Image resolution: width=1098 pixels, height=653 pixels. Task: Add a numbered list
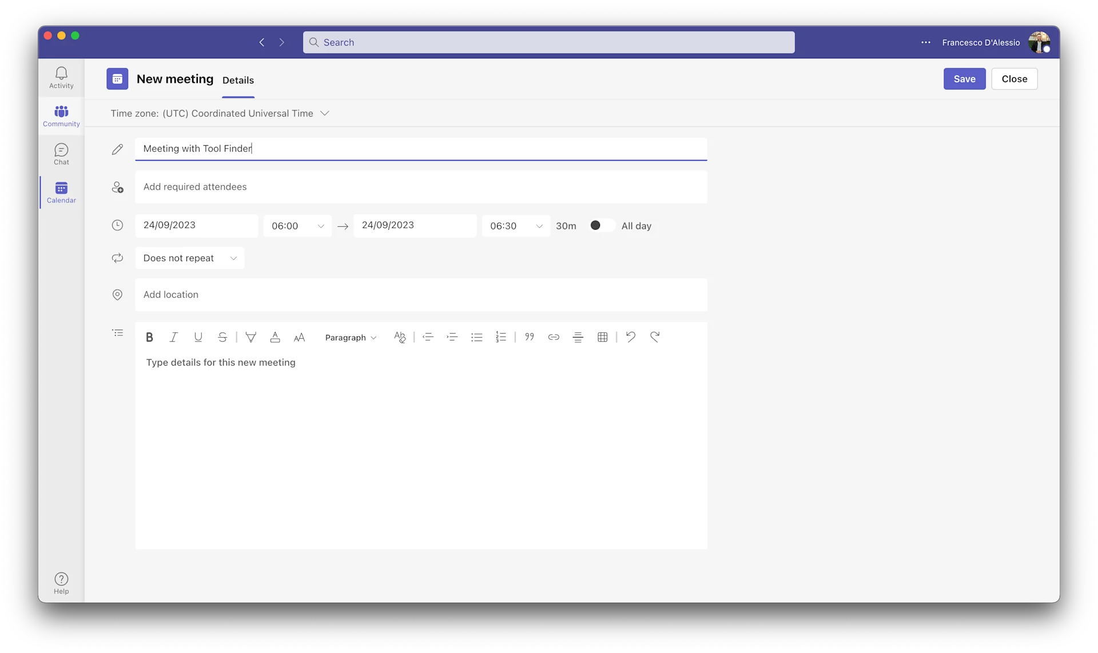(500, 337)
